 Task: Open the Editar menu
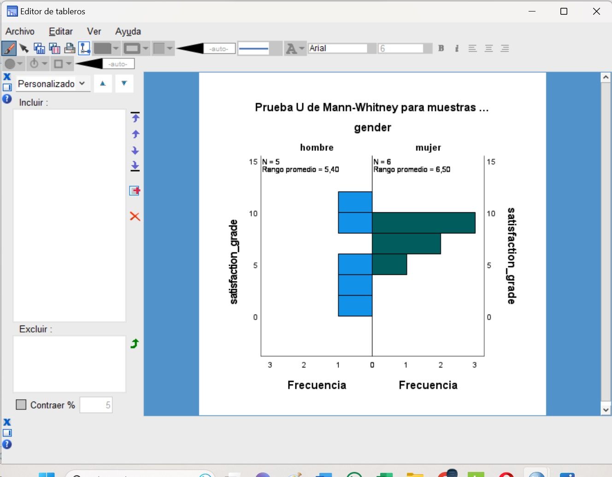pyautogui.click(x=60, y=31)
